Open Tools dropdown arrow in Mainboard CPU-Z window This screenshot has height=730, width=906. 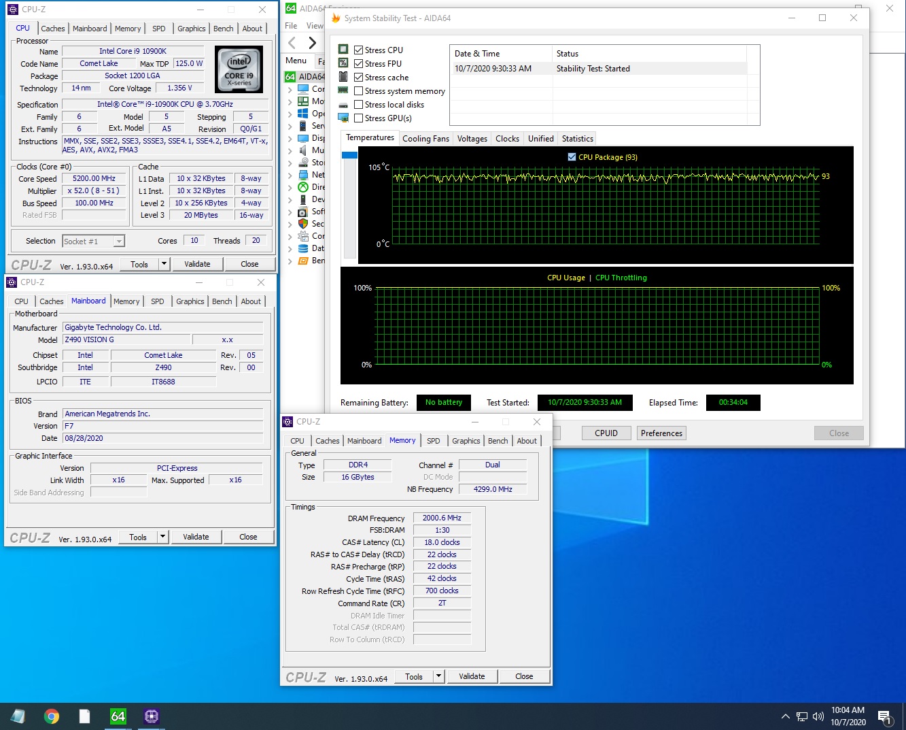point(162,537)
